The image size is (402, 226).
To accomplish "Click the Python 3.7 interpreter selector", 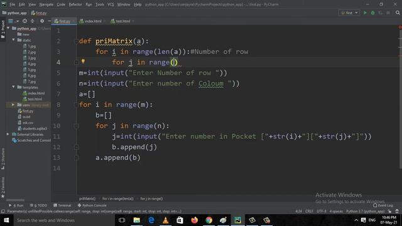I will (x=366, y=212).
